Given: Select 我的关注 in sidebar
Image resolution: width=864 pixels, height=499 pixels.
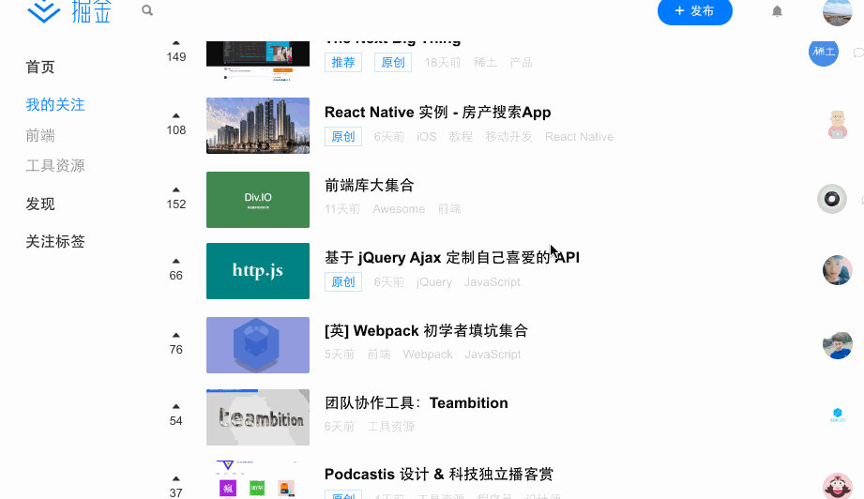Looking at the screenshot, I should pyautogui.click(x=55, y=105).
